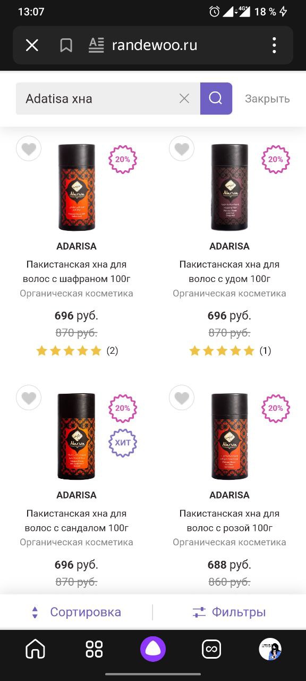Tap the profile avatar in bottom bar
This screenshot has width=306, height=681.
tap(270, 649)
